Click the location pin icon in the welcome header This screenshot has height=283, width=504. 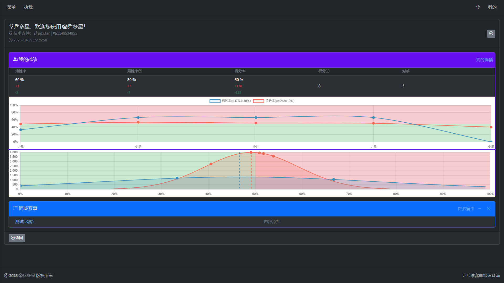(11, 26)
